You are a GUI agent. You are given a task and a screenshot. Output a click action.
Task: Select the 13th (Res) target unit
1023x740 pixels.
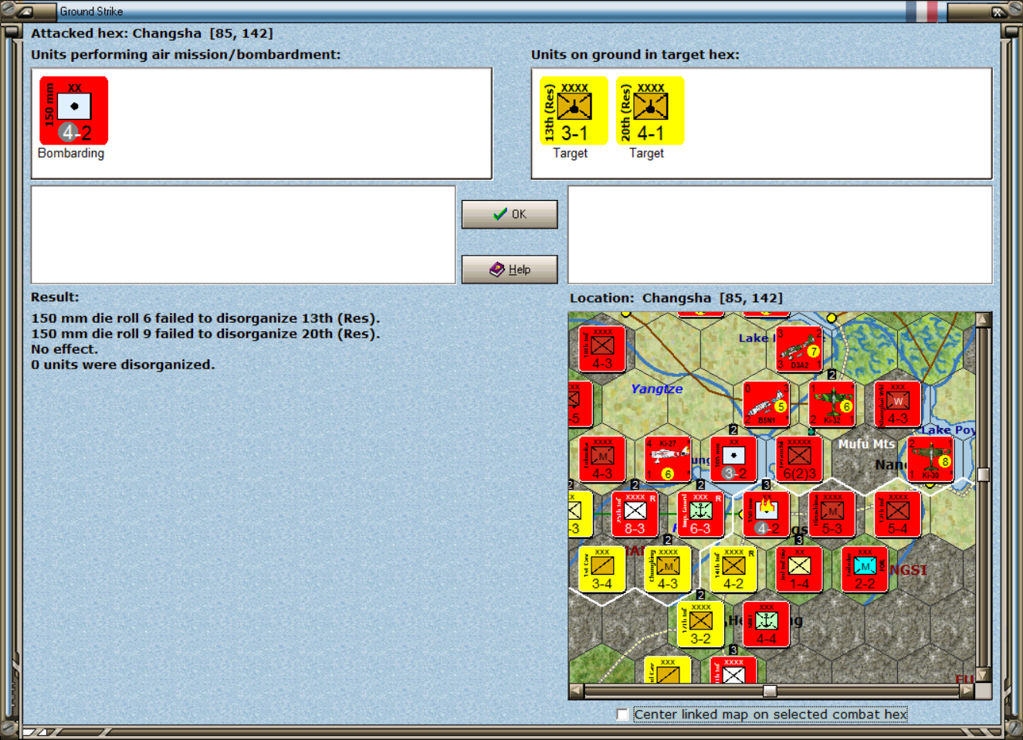pos(574,110)
